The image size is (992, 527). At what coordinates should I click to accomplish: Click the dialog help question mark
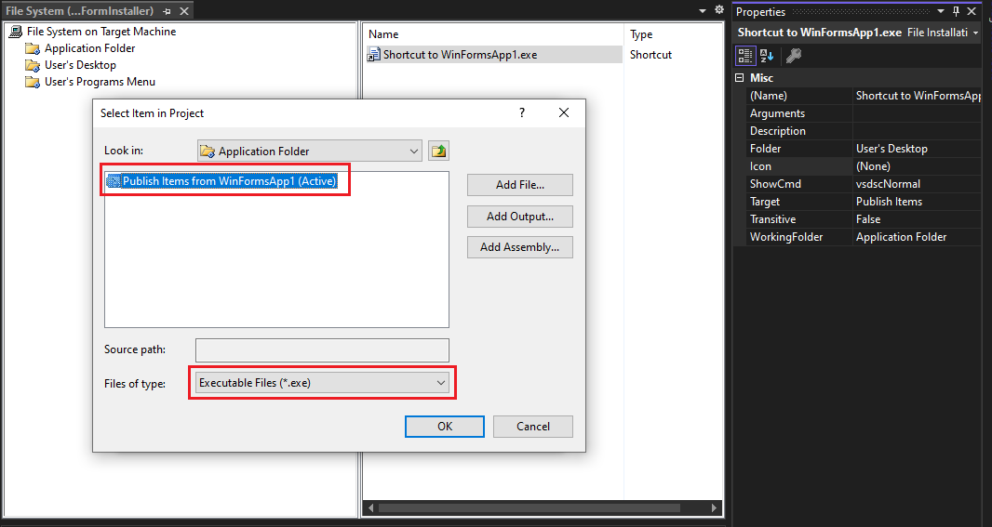tap(522, 112)
